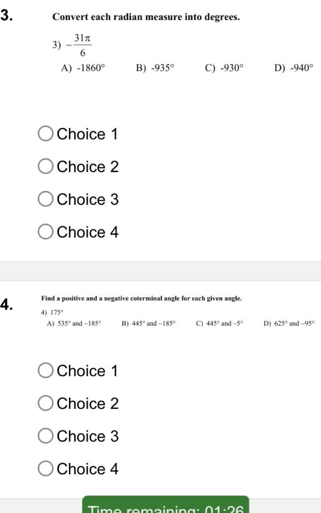The height and width of the screenshot is (513, 321).
Task: Click answer option C) -930°
Action: 225,68
